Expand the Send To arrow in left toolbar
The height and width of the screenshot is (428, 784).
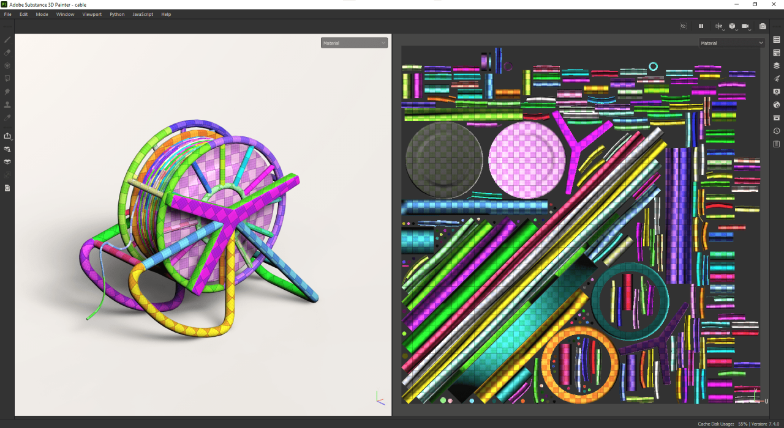[x=12, y=139]
